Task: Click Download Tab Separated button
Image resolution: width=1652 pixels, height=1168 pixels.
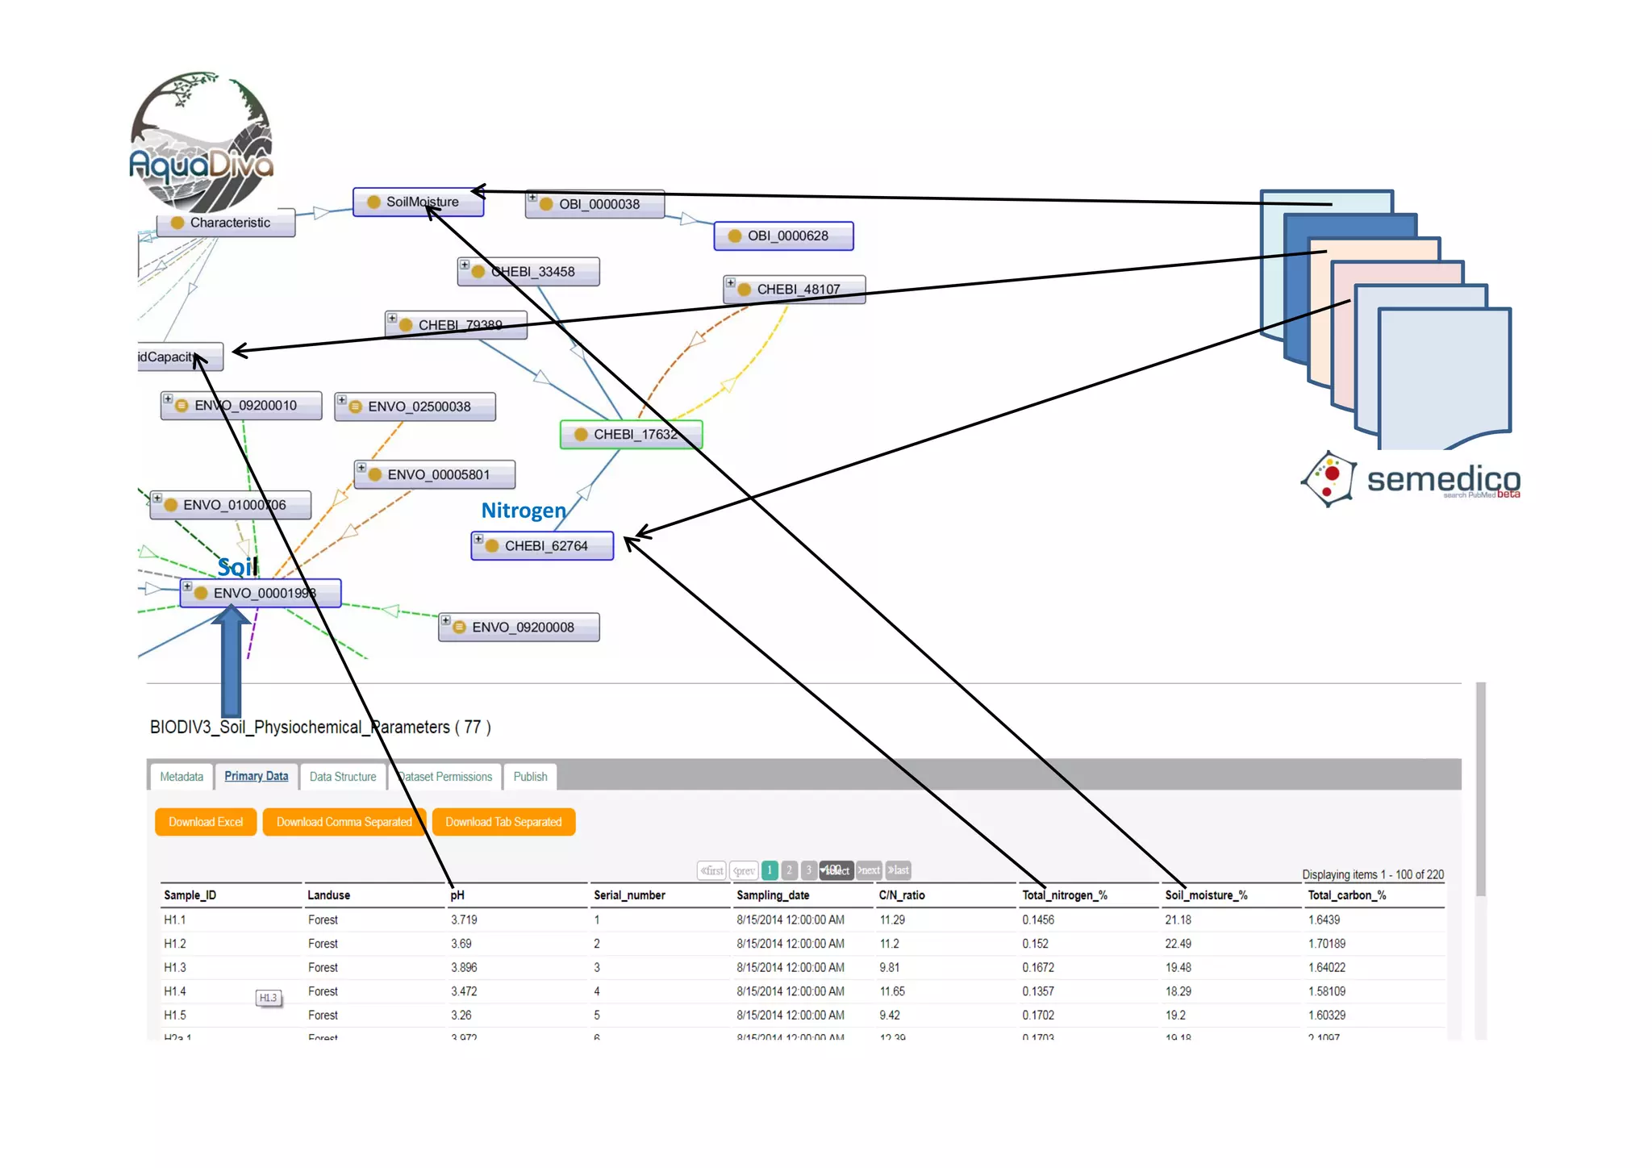Action: point(503,822)
